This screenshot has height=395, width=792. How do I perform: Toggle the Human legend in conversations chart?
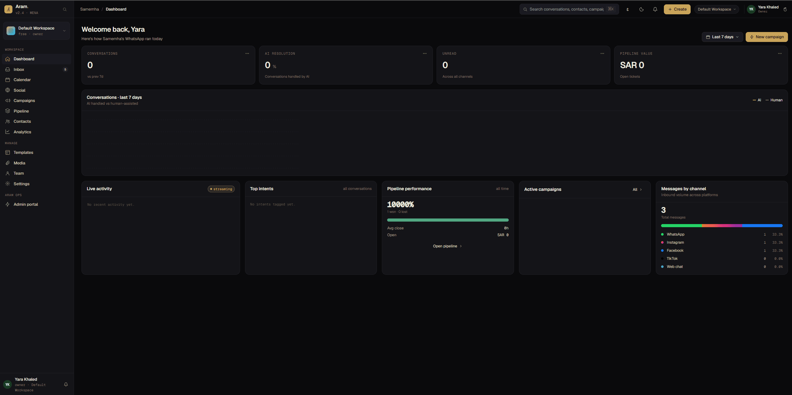774,100
